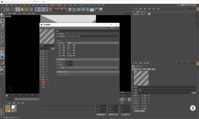Click the Undo arrow icon
The height and width of the screenshot is (119, 199).
click(4, 9)
